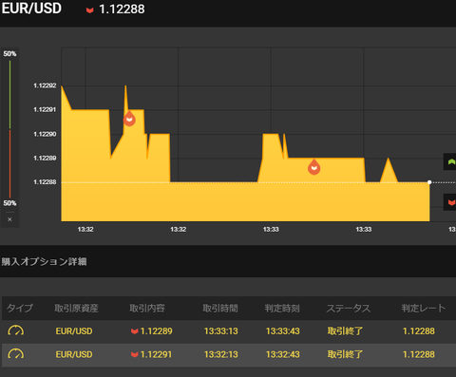
Task: Click the current price 1.12288 in header
Action: coord(122,9)
